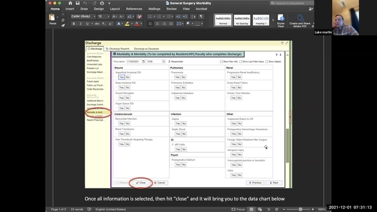Toggle Superscript formatting

[x=110, y=24]
